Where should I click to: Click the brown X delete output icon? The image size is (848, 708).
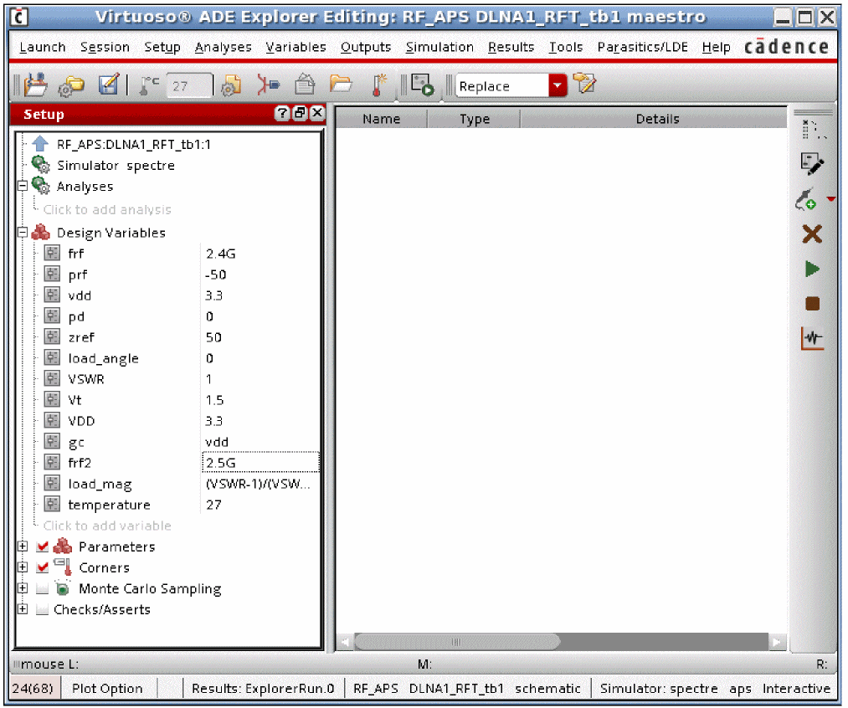(x=811, y=233)
